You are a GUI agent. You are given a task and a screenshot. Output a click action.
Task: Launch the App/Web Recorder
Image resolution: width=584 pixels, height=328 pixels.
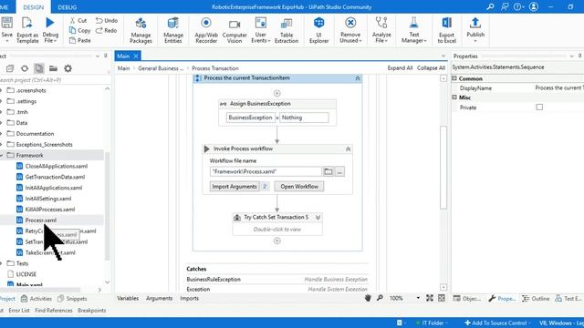(206, 30)
